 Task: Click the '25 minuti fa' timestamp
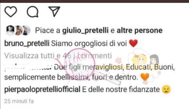[x=19, y=101]
